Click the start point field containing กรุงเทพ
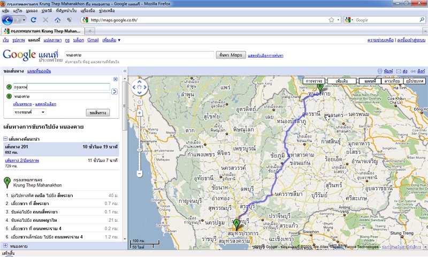 point(62,87)
